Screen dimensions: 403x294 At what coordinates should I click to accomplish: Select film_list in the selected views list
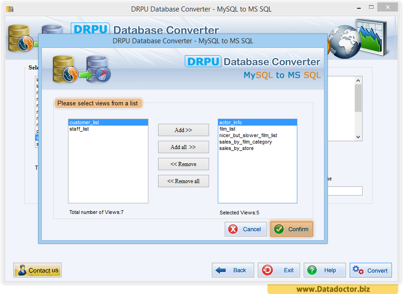pyautogui.click(x=257, y=129)
